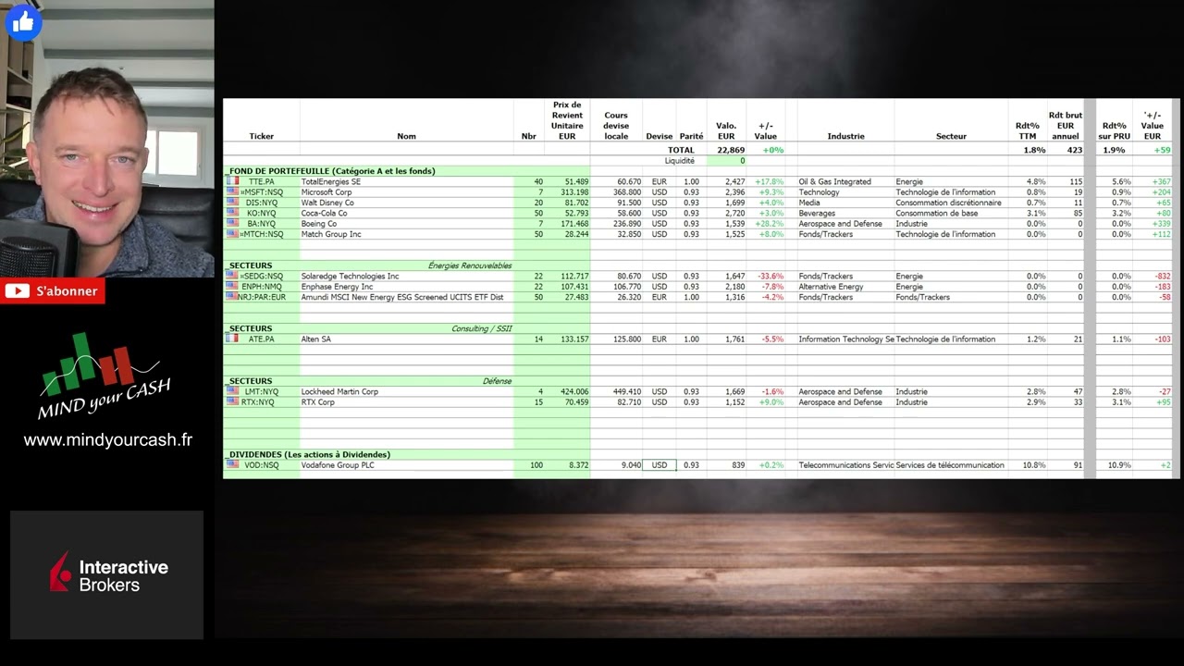Click the US flag icon beside SEDG:NSQ
Screen dimensions: 1184x666
click(x=232, y=276)
